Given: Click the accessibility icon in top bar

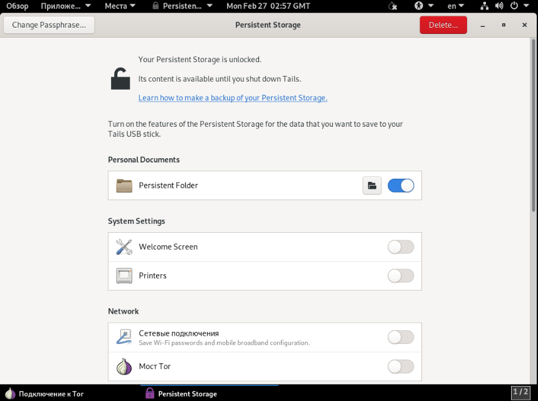Looking at the screenshot, I should 419,6.
